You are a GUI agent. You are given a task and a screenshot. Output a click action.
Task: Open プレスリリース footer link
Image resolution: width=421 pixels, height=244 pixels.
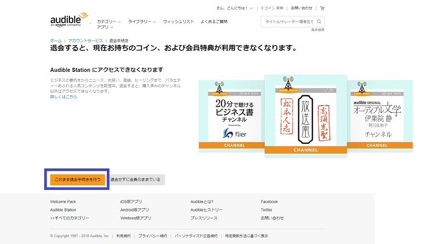(204, 218)
